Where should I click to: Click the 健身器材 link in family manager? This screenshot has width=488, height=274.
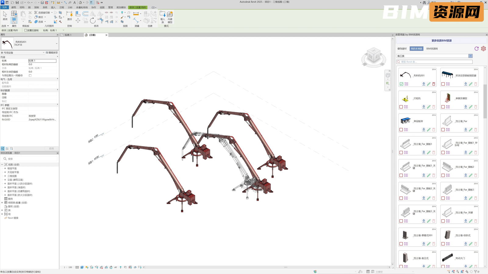click(402, 49)
